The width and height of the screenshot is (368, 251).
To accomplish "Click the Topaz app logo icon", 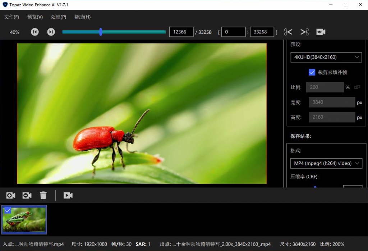I will point(5,4).
